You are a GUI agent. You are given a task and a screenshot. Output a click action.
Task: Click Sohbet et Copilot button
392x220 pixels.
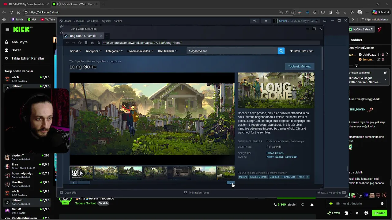tap(381, 12)
